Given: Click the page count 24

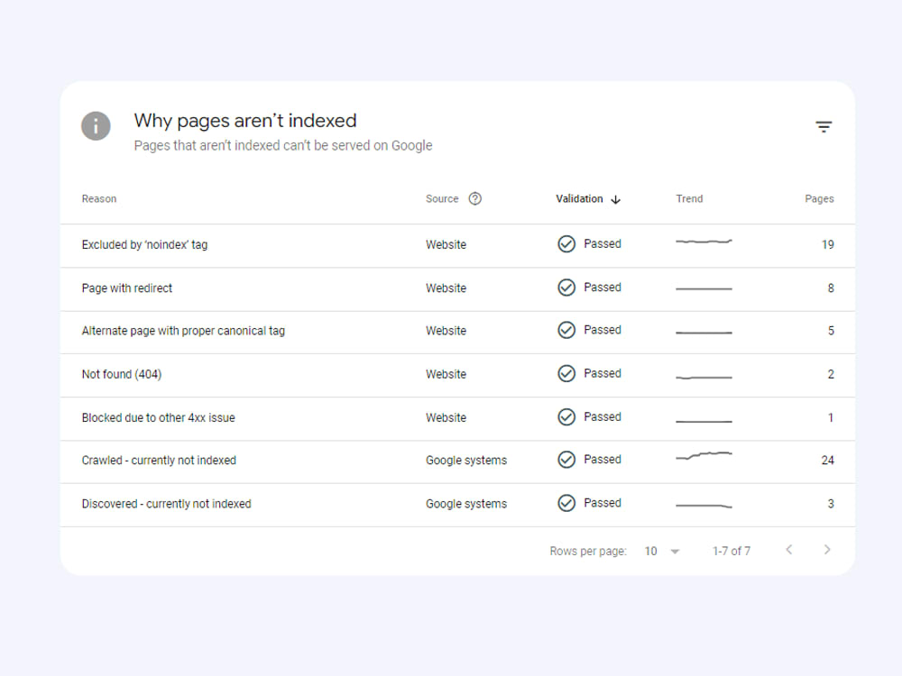Looking at the screenshot, I should (827, 461).
